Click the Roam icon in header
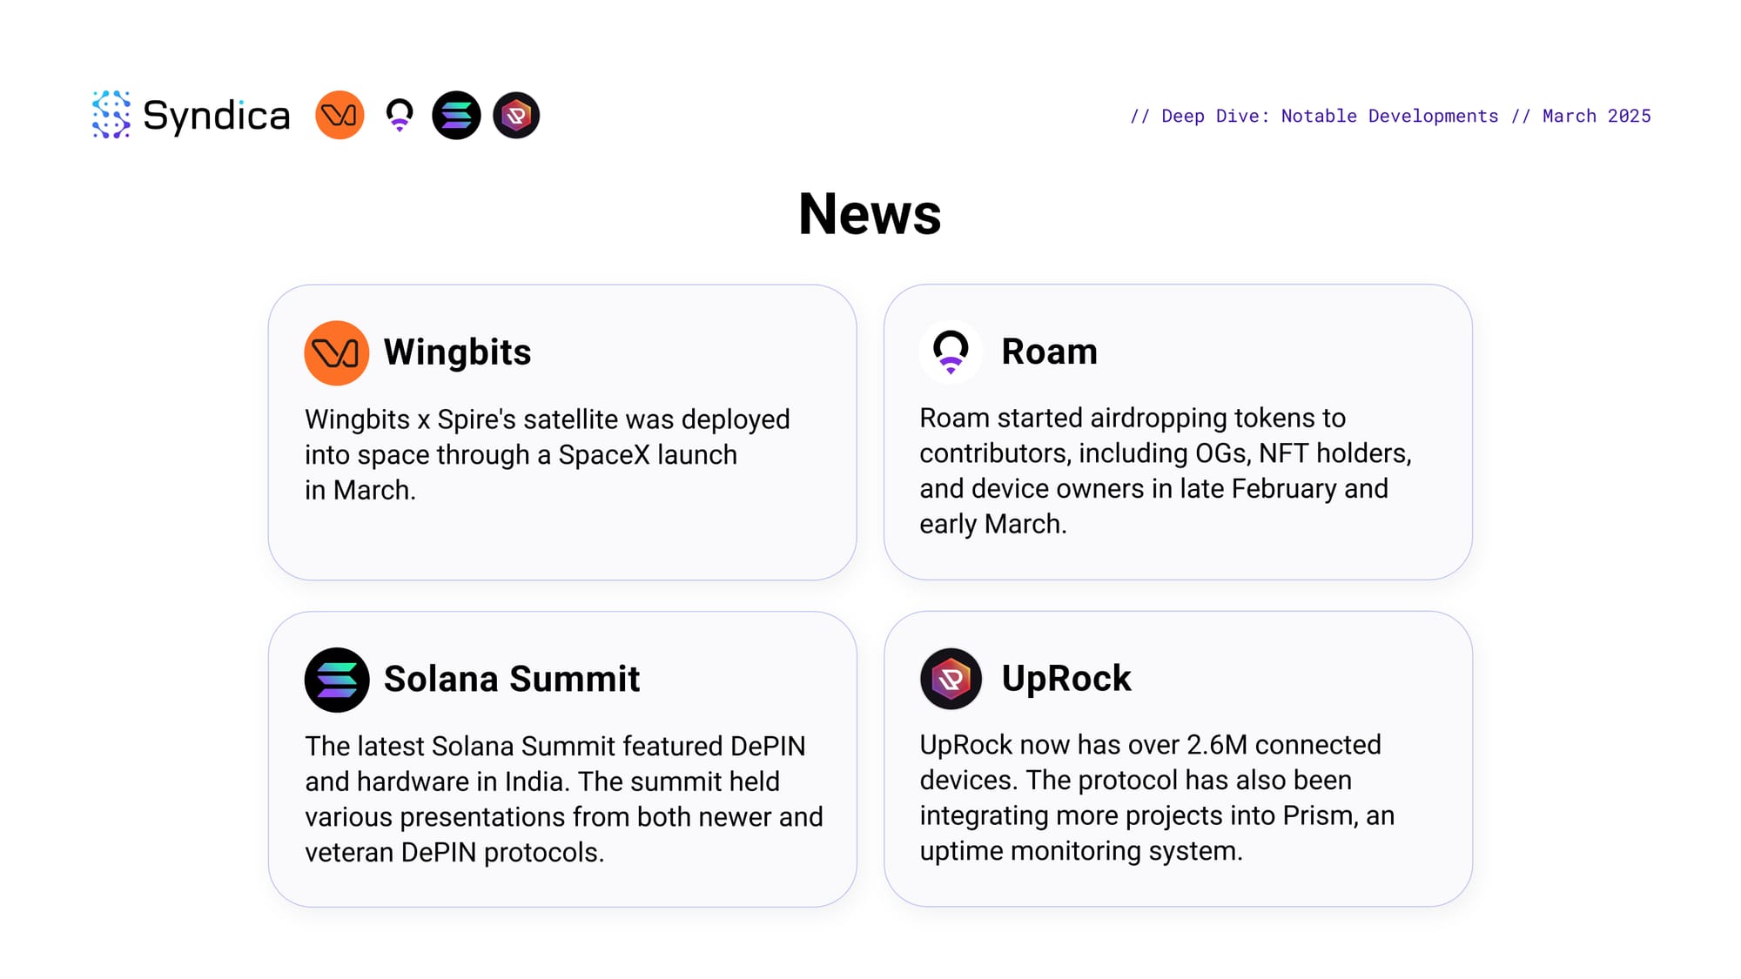This screenshot has width=1741, height=979. 400,115
